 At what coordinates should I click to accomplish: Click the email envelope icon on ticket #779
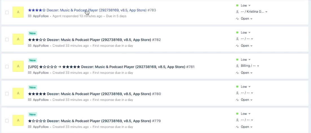[x=30, y=127]
